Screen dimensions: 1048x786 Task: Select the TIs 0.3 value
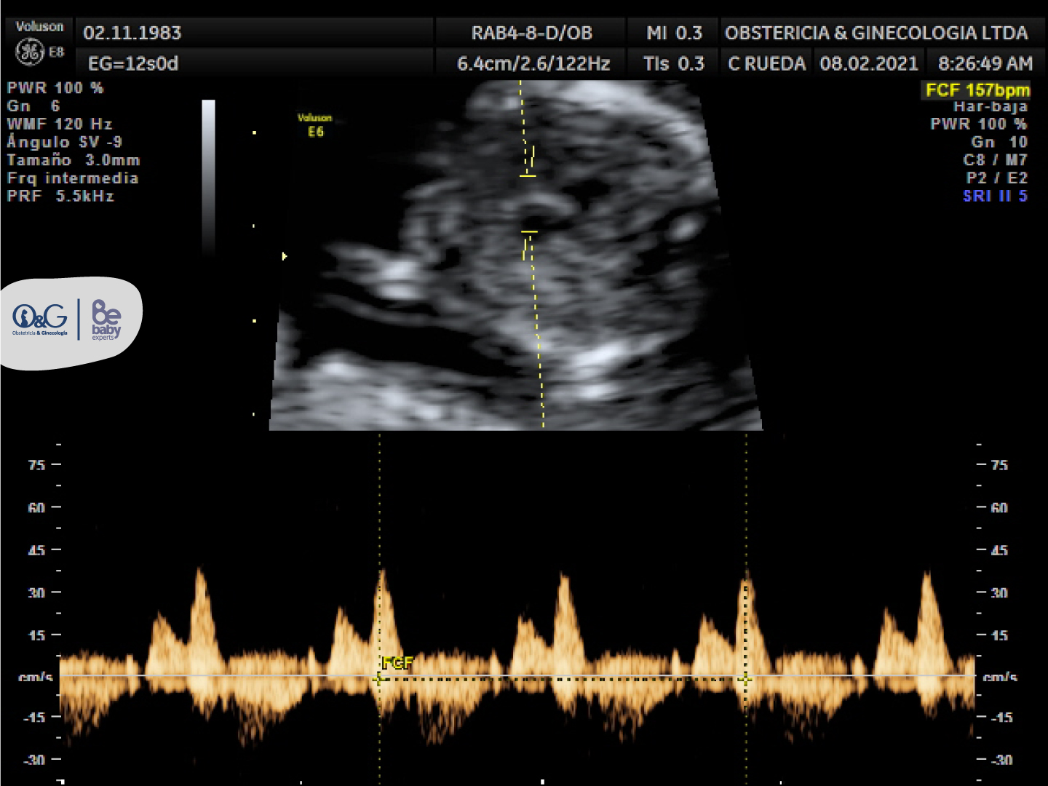coord(674,63)
